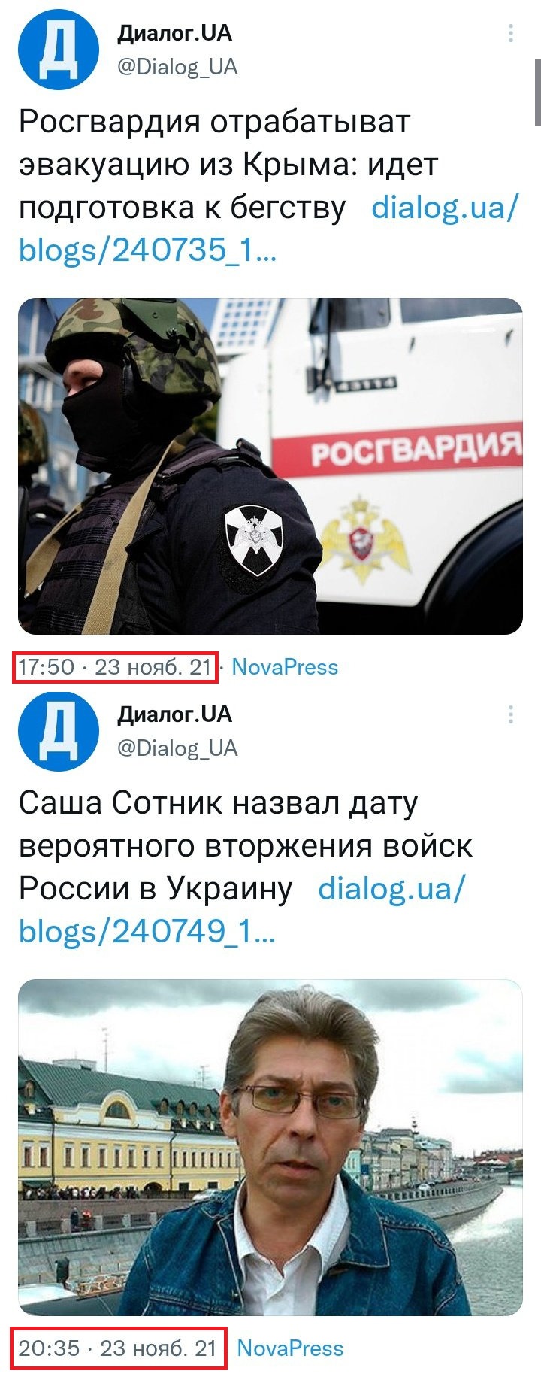This screenshot has height=1377, width=541.
Task: Open three-dot menu of the Росгвардия tweet
Action: (511, 33)
